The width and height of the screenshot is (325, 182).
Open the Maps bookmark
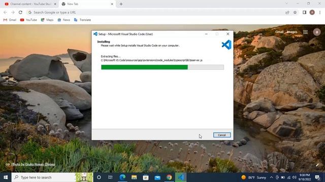coord(47,20)
